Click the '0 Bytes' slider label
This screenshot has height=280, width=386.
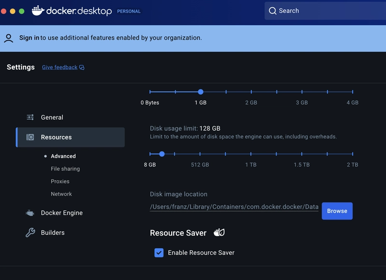tap(150, 103)
